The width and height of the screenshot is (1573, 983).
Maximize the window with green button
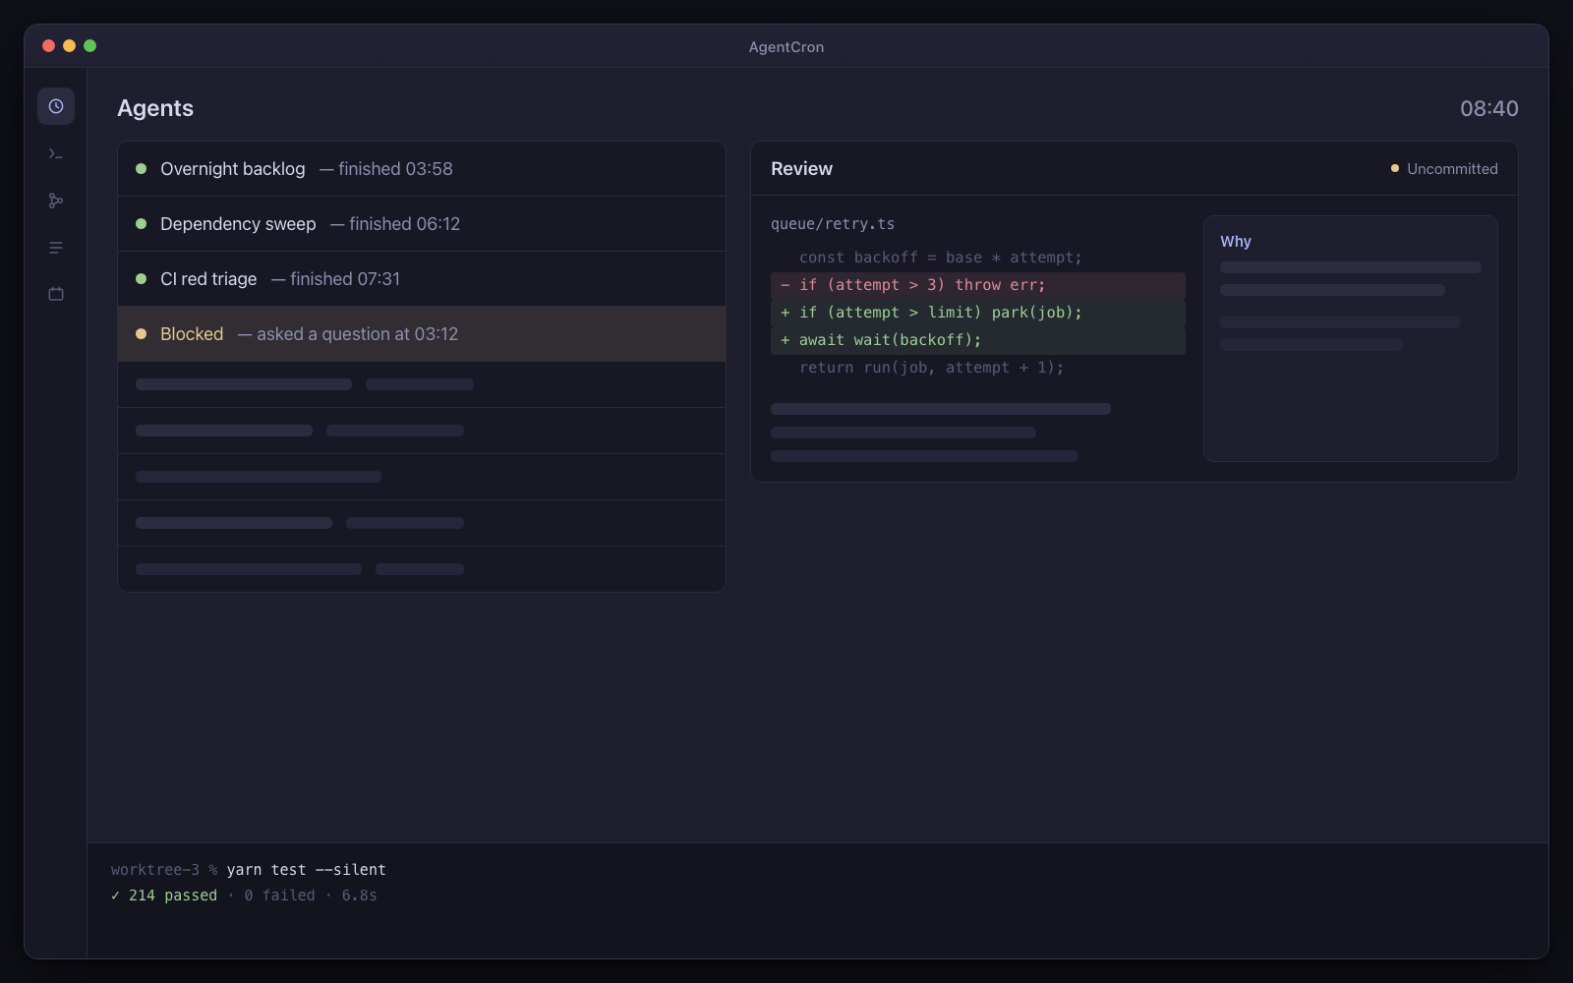(89, 46)
